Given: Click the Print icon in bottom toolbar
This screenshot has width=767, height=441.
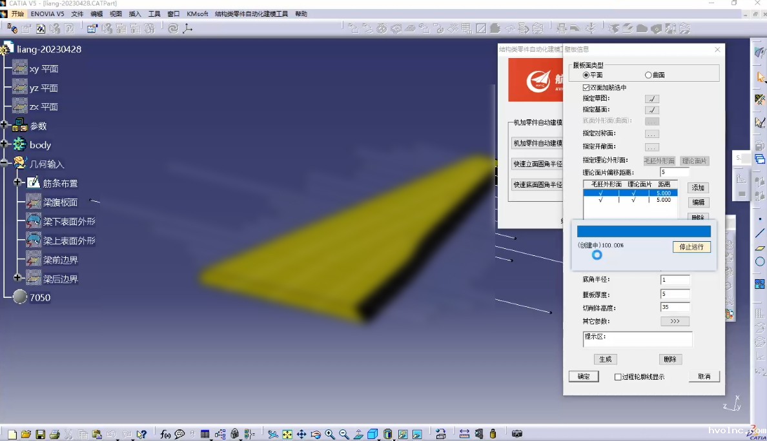Looking at the screenshot, I should [55, 435].
